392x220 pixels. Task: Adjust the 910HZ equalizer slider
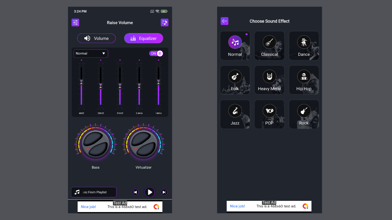[x=120, y=86]
